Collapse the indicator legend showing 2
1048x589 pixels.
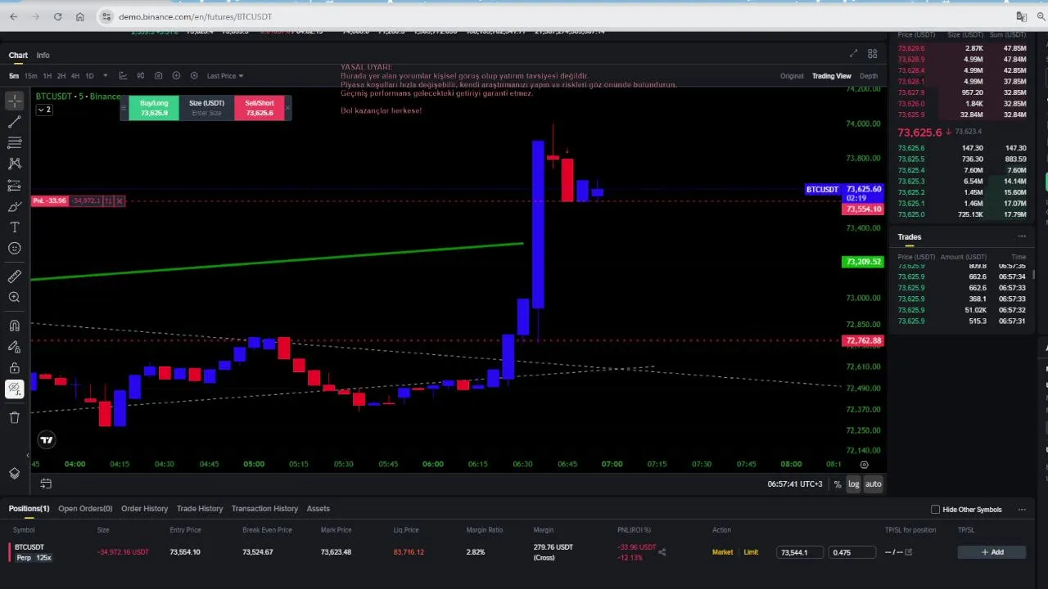pos(44,110)
